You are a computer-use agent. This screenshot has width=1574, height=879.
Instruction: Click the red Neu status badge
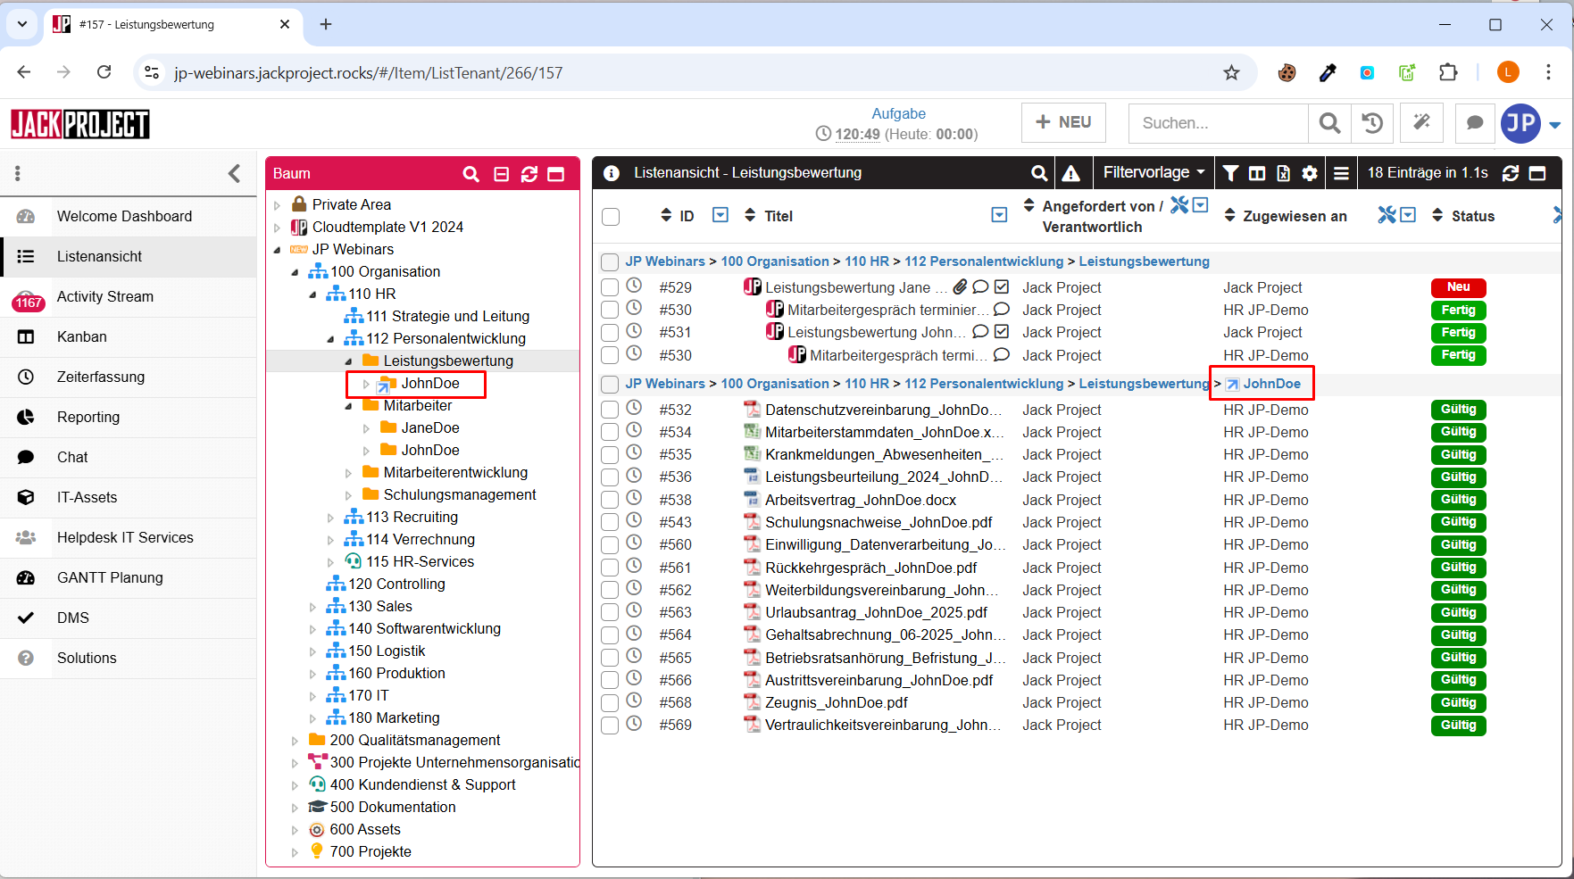tap(1458, 287)
